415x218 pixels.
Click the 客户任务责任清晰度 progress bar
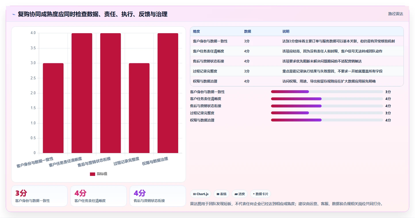[327, 99]
